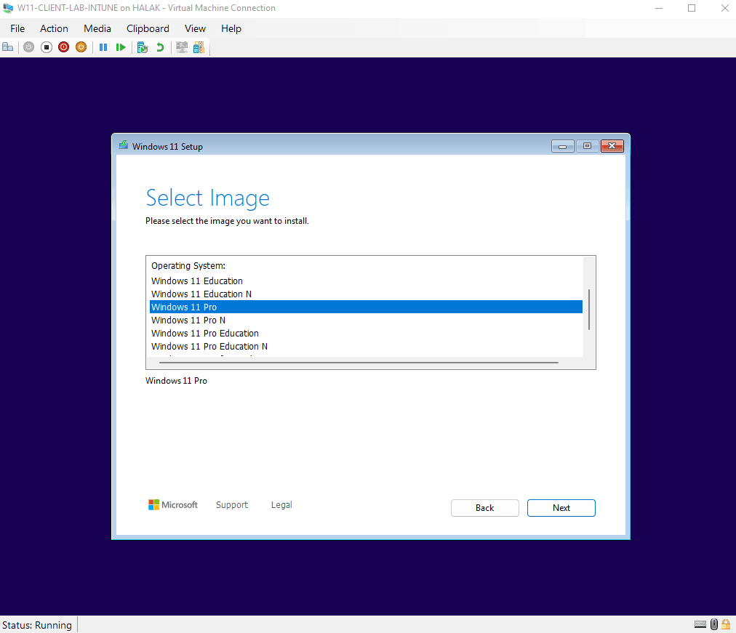Select Windows 11 Pro Education edition
Screen dimensions: 736x633
point(204,333)
